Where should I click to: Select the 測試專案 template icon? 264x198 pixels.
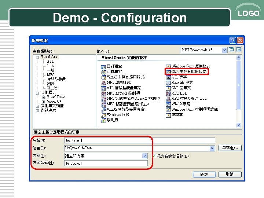pyautogui.click(x=103, y=72)
